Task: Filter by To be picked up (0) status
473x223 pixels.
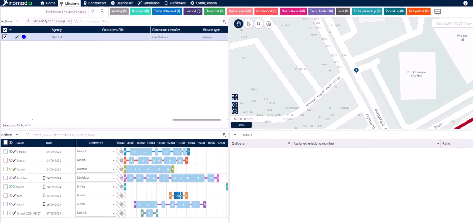Action: coord(367,11)
